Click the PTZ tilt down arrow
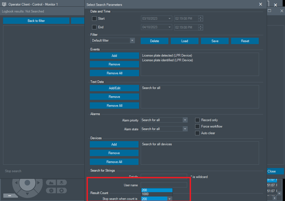Image resolution: width=285 pixels, height=201 pixels. (x=27, y=193)
